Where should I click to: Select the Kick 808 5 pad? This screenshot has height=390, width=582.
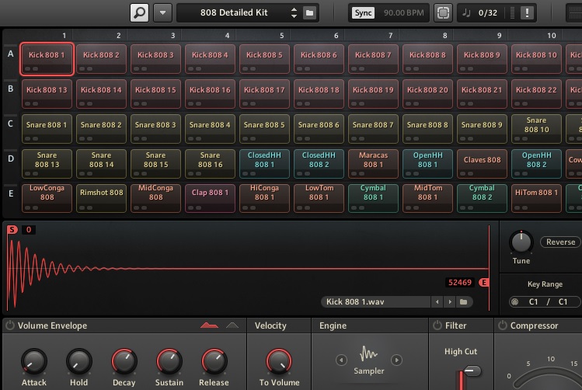click(x=264, y=59)
